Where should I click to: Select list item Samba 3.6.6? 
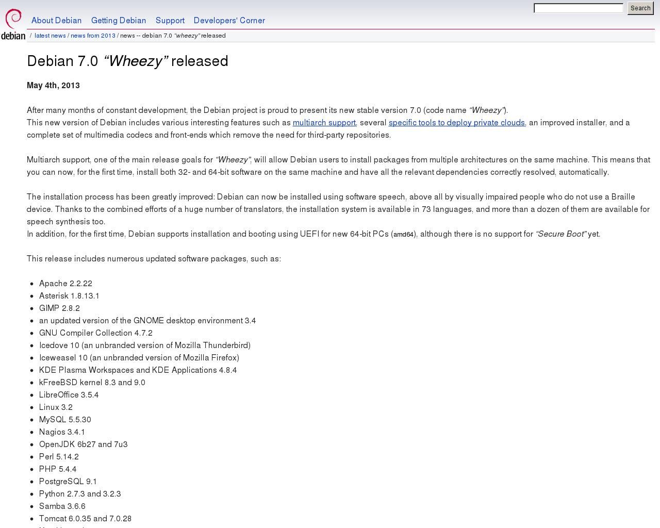pyautogui.click(x=62, y=506)
